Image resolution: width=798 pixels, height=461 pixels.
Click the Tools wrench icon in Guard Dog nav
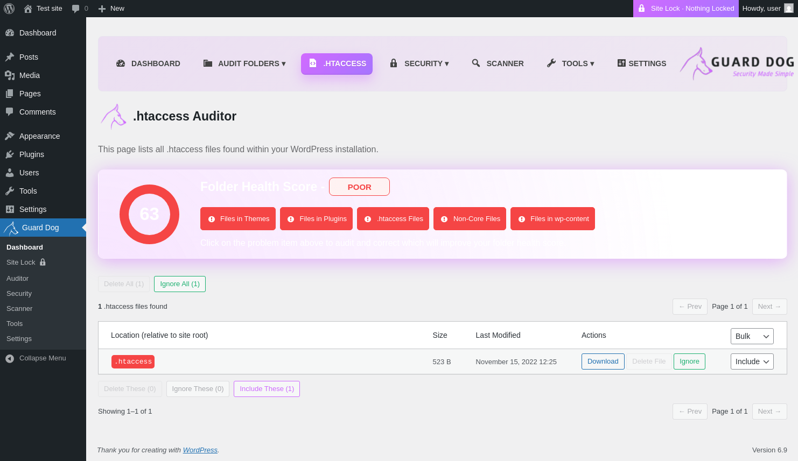551,63
